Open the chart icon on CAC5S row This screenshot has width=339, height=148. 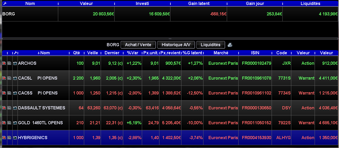point(15,93)
